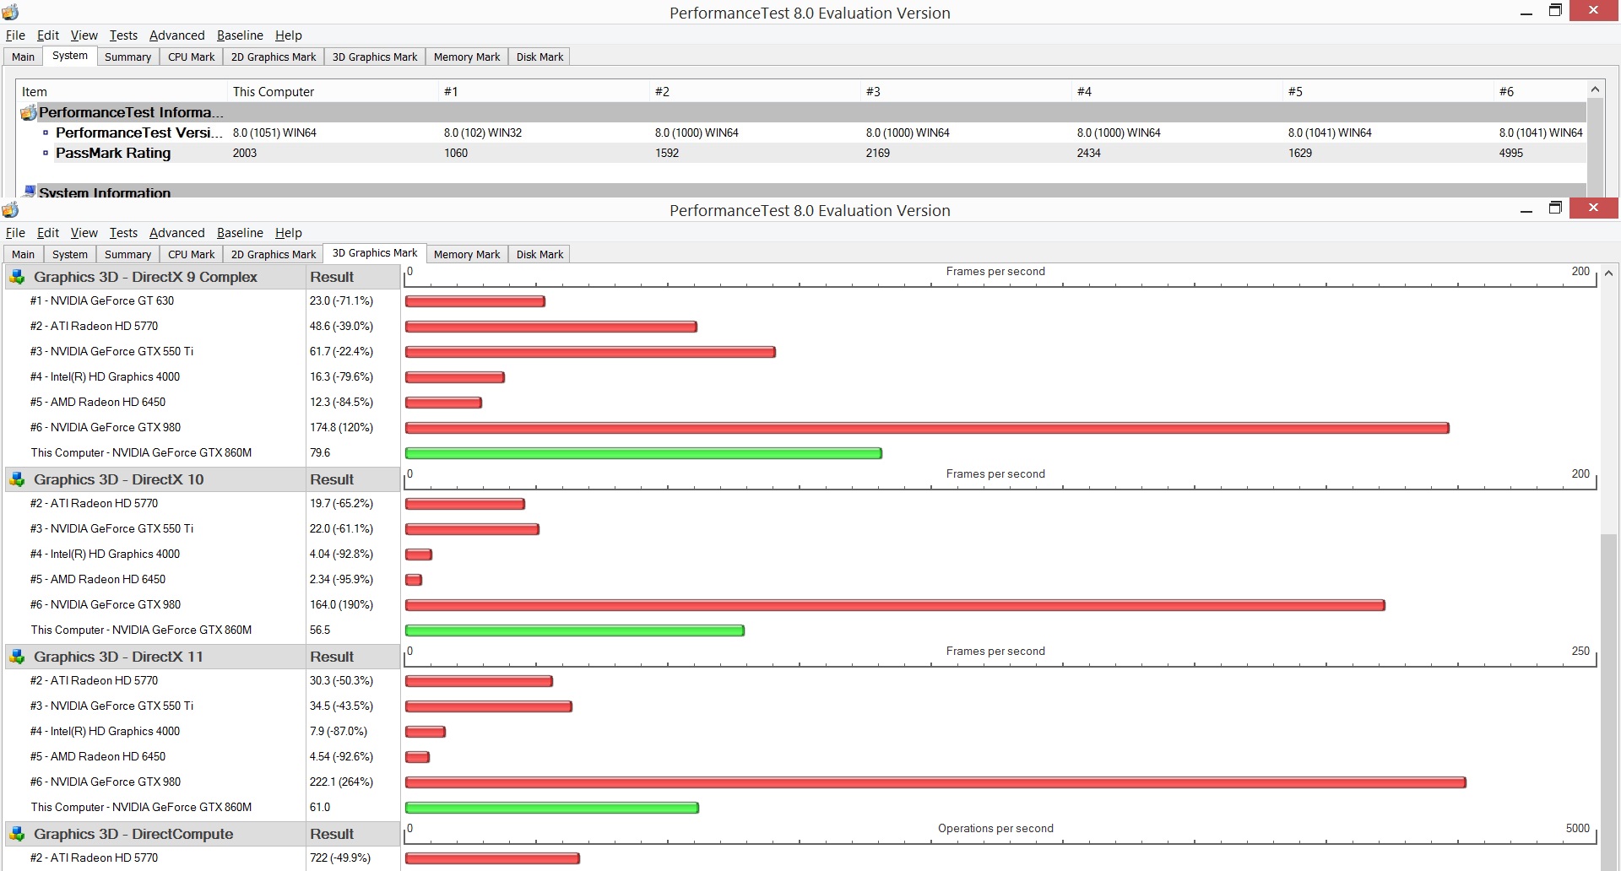Switch to the CPU Mark tab in the lower window
Viewport: 1621px width, 871px height.
[x=191, y=254]
